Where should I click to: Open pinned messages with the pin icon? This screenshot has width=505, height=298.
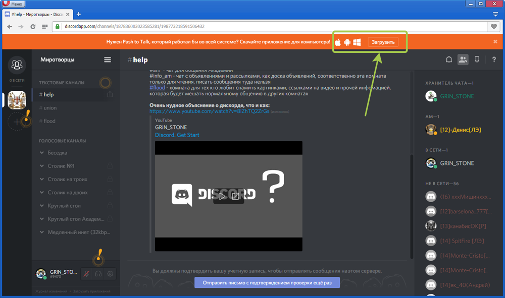(477, 59)
